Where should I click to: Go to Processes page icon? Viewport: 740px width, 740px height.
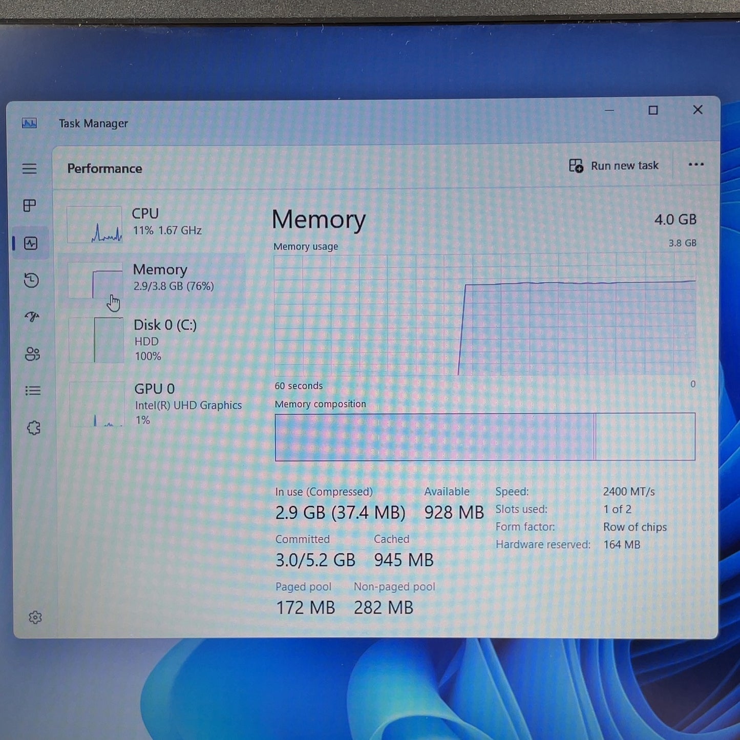30,205
